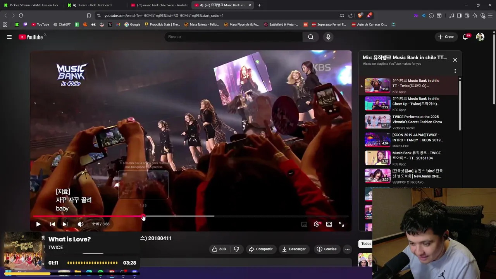Open Kick bookmark icon
496x279 pixels.
[x=17, y=24]
